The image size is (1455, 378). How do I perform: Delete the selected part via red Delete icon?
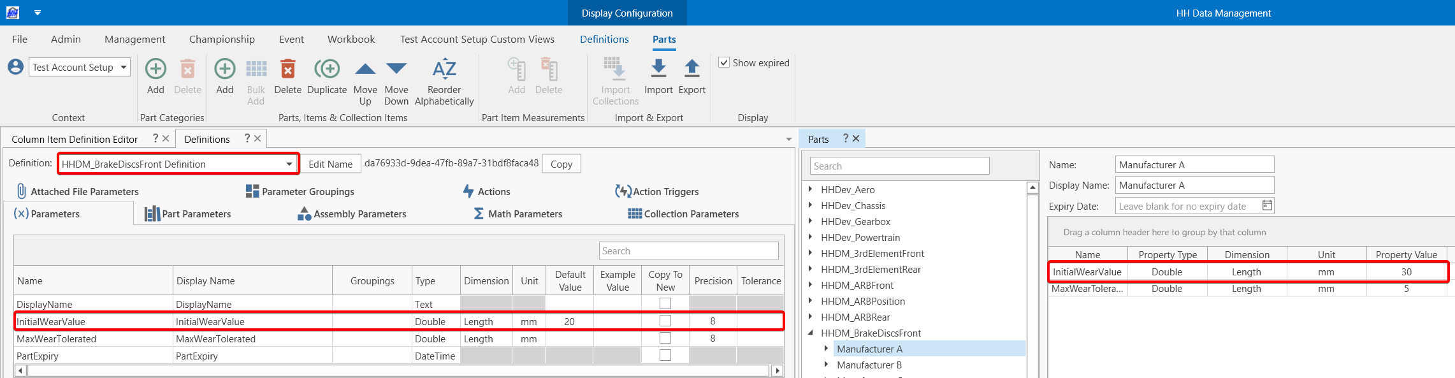click(x=287, y=69)
